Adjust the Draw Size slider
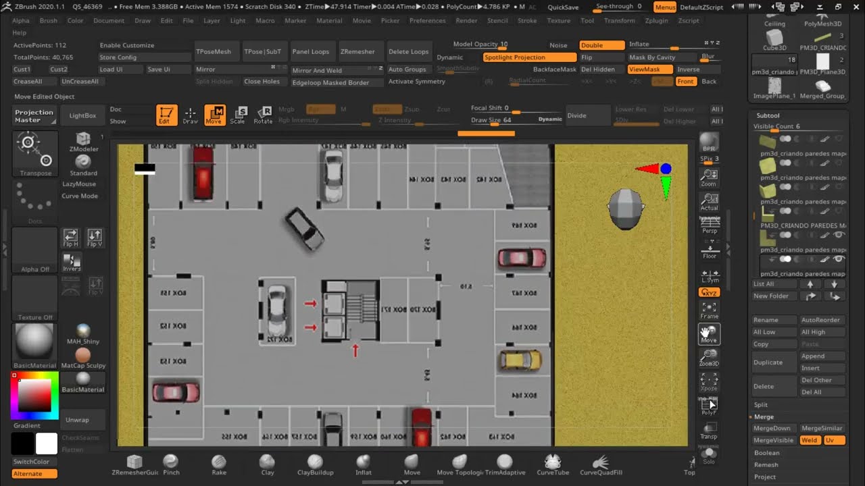 pyautogui.click(x=517, y=120)
